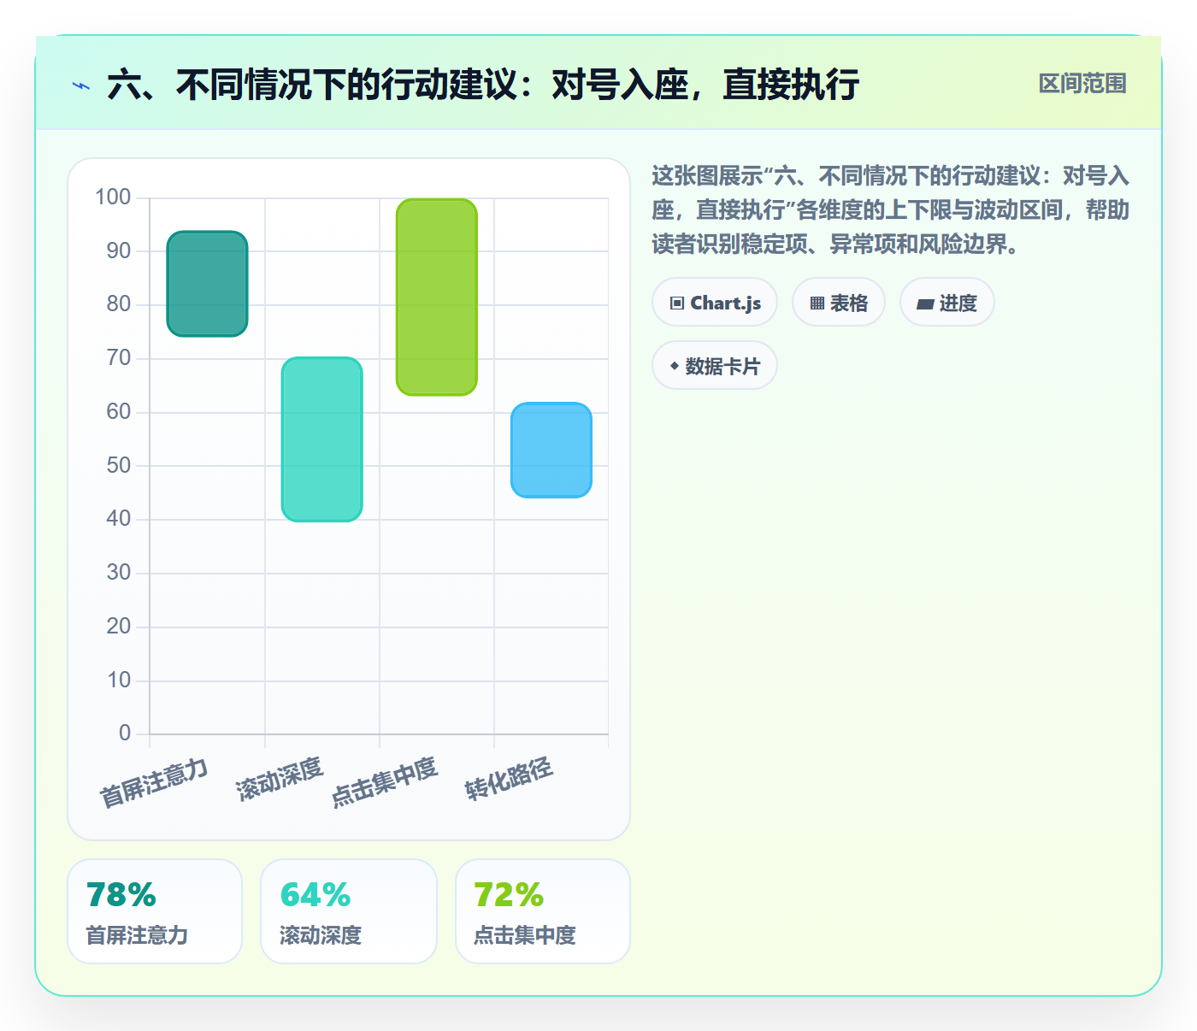Viewport: 1197px width, 1031px height.
Task: Click the chart description paragraph
Action: click(890, 210)
